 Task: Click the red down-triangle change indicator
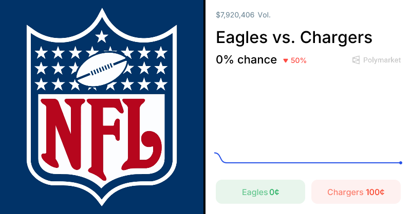pyautogui.click(x=286, y=60)
